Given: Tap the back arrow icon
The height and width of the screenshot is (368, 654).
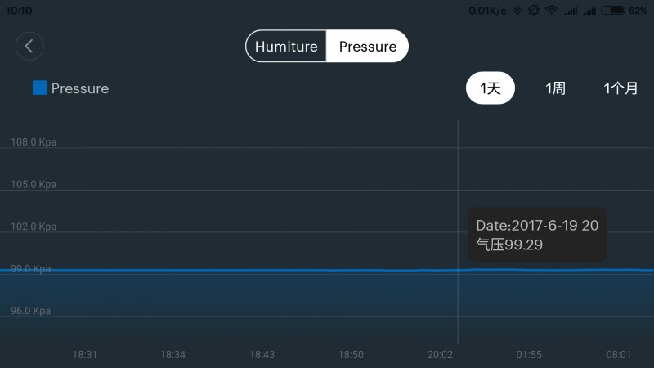Looking at the screenshot, I should pos(29,46).
